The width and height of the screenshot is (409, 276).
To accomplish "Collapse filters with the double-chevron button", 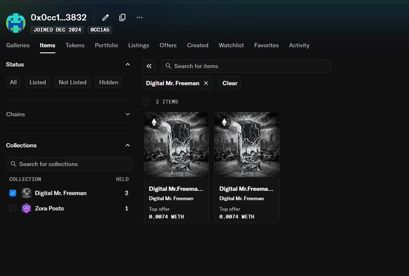I will point(149,66).
